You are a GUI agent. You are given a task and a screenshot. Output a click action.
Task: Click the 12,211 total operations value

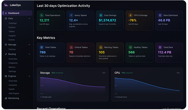tap(44, 20)
